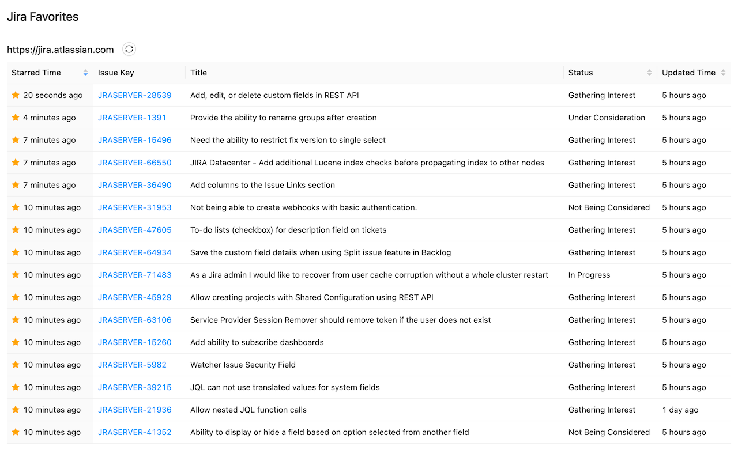Click title 'JQL can not use translated values for system fields'
This screenshot has width=738, height=461.
(285, 387)
